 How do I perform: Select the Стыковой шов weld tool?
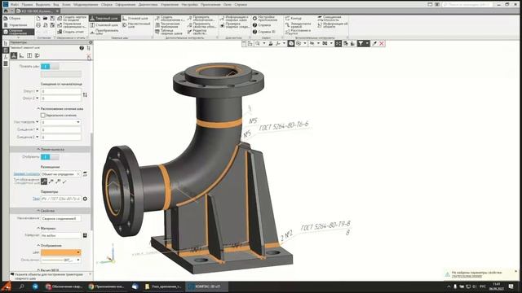(x=104, y=25)
